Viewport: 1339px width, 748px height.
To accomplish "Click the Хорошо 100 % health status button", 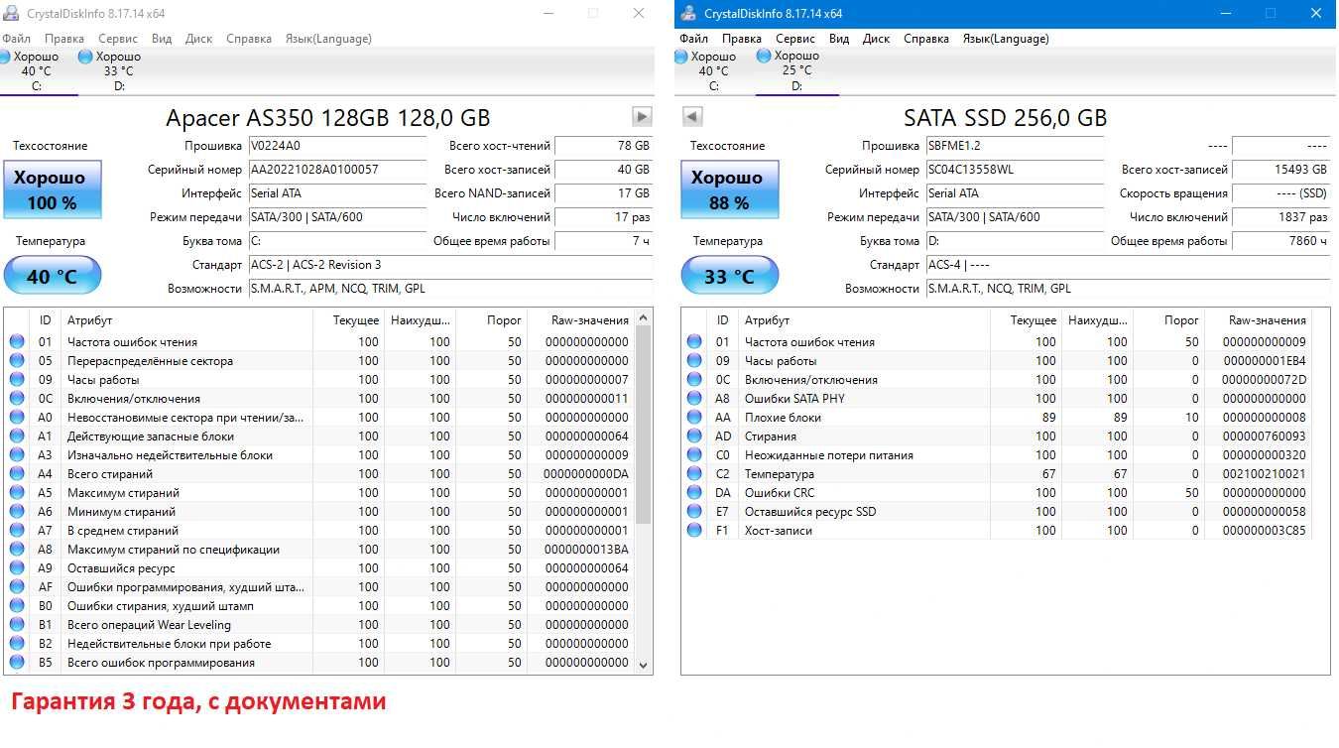I will coord(52,190).
